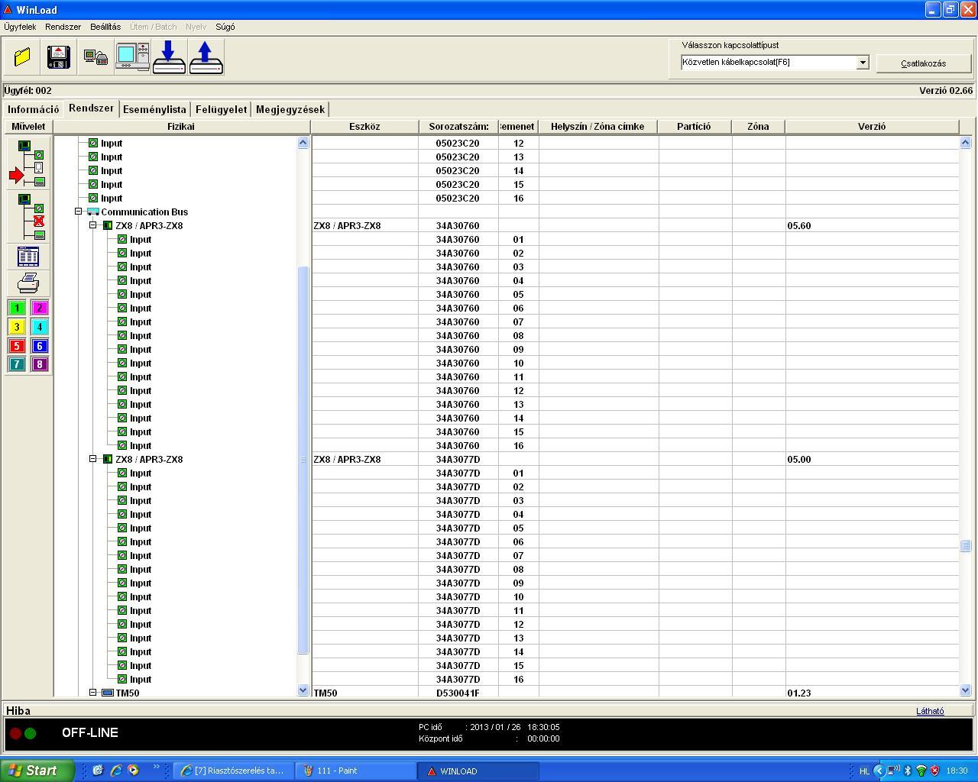Click serial number cell D530041F
Viewport: 978px width, 782px height.
tap(458, 693)
